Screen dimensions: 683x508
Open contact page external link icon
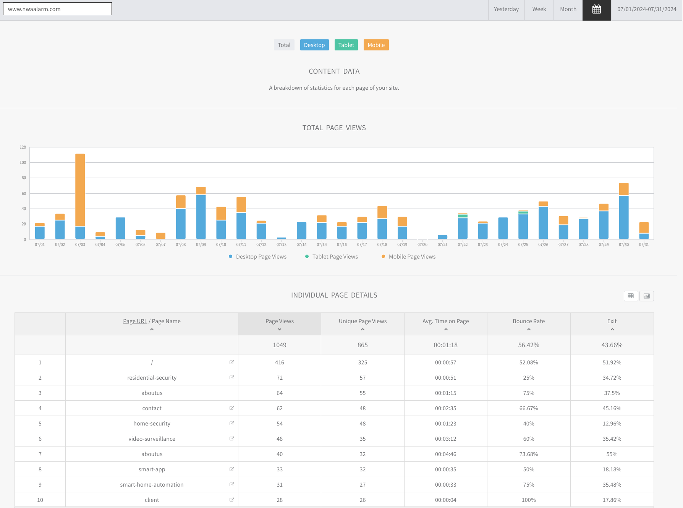231,408
